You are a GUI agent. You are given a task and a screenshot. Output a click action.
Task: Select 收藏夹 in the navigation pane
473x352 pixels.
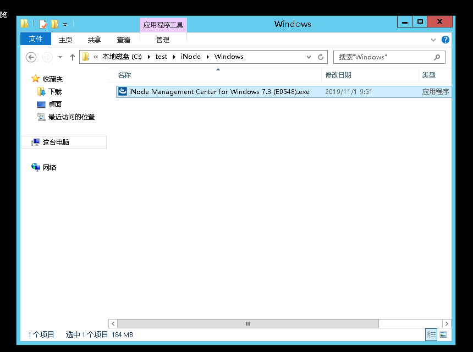click(53, 79)
